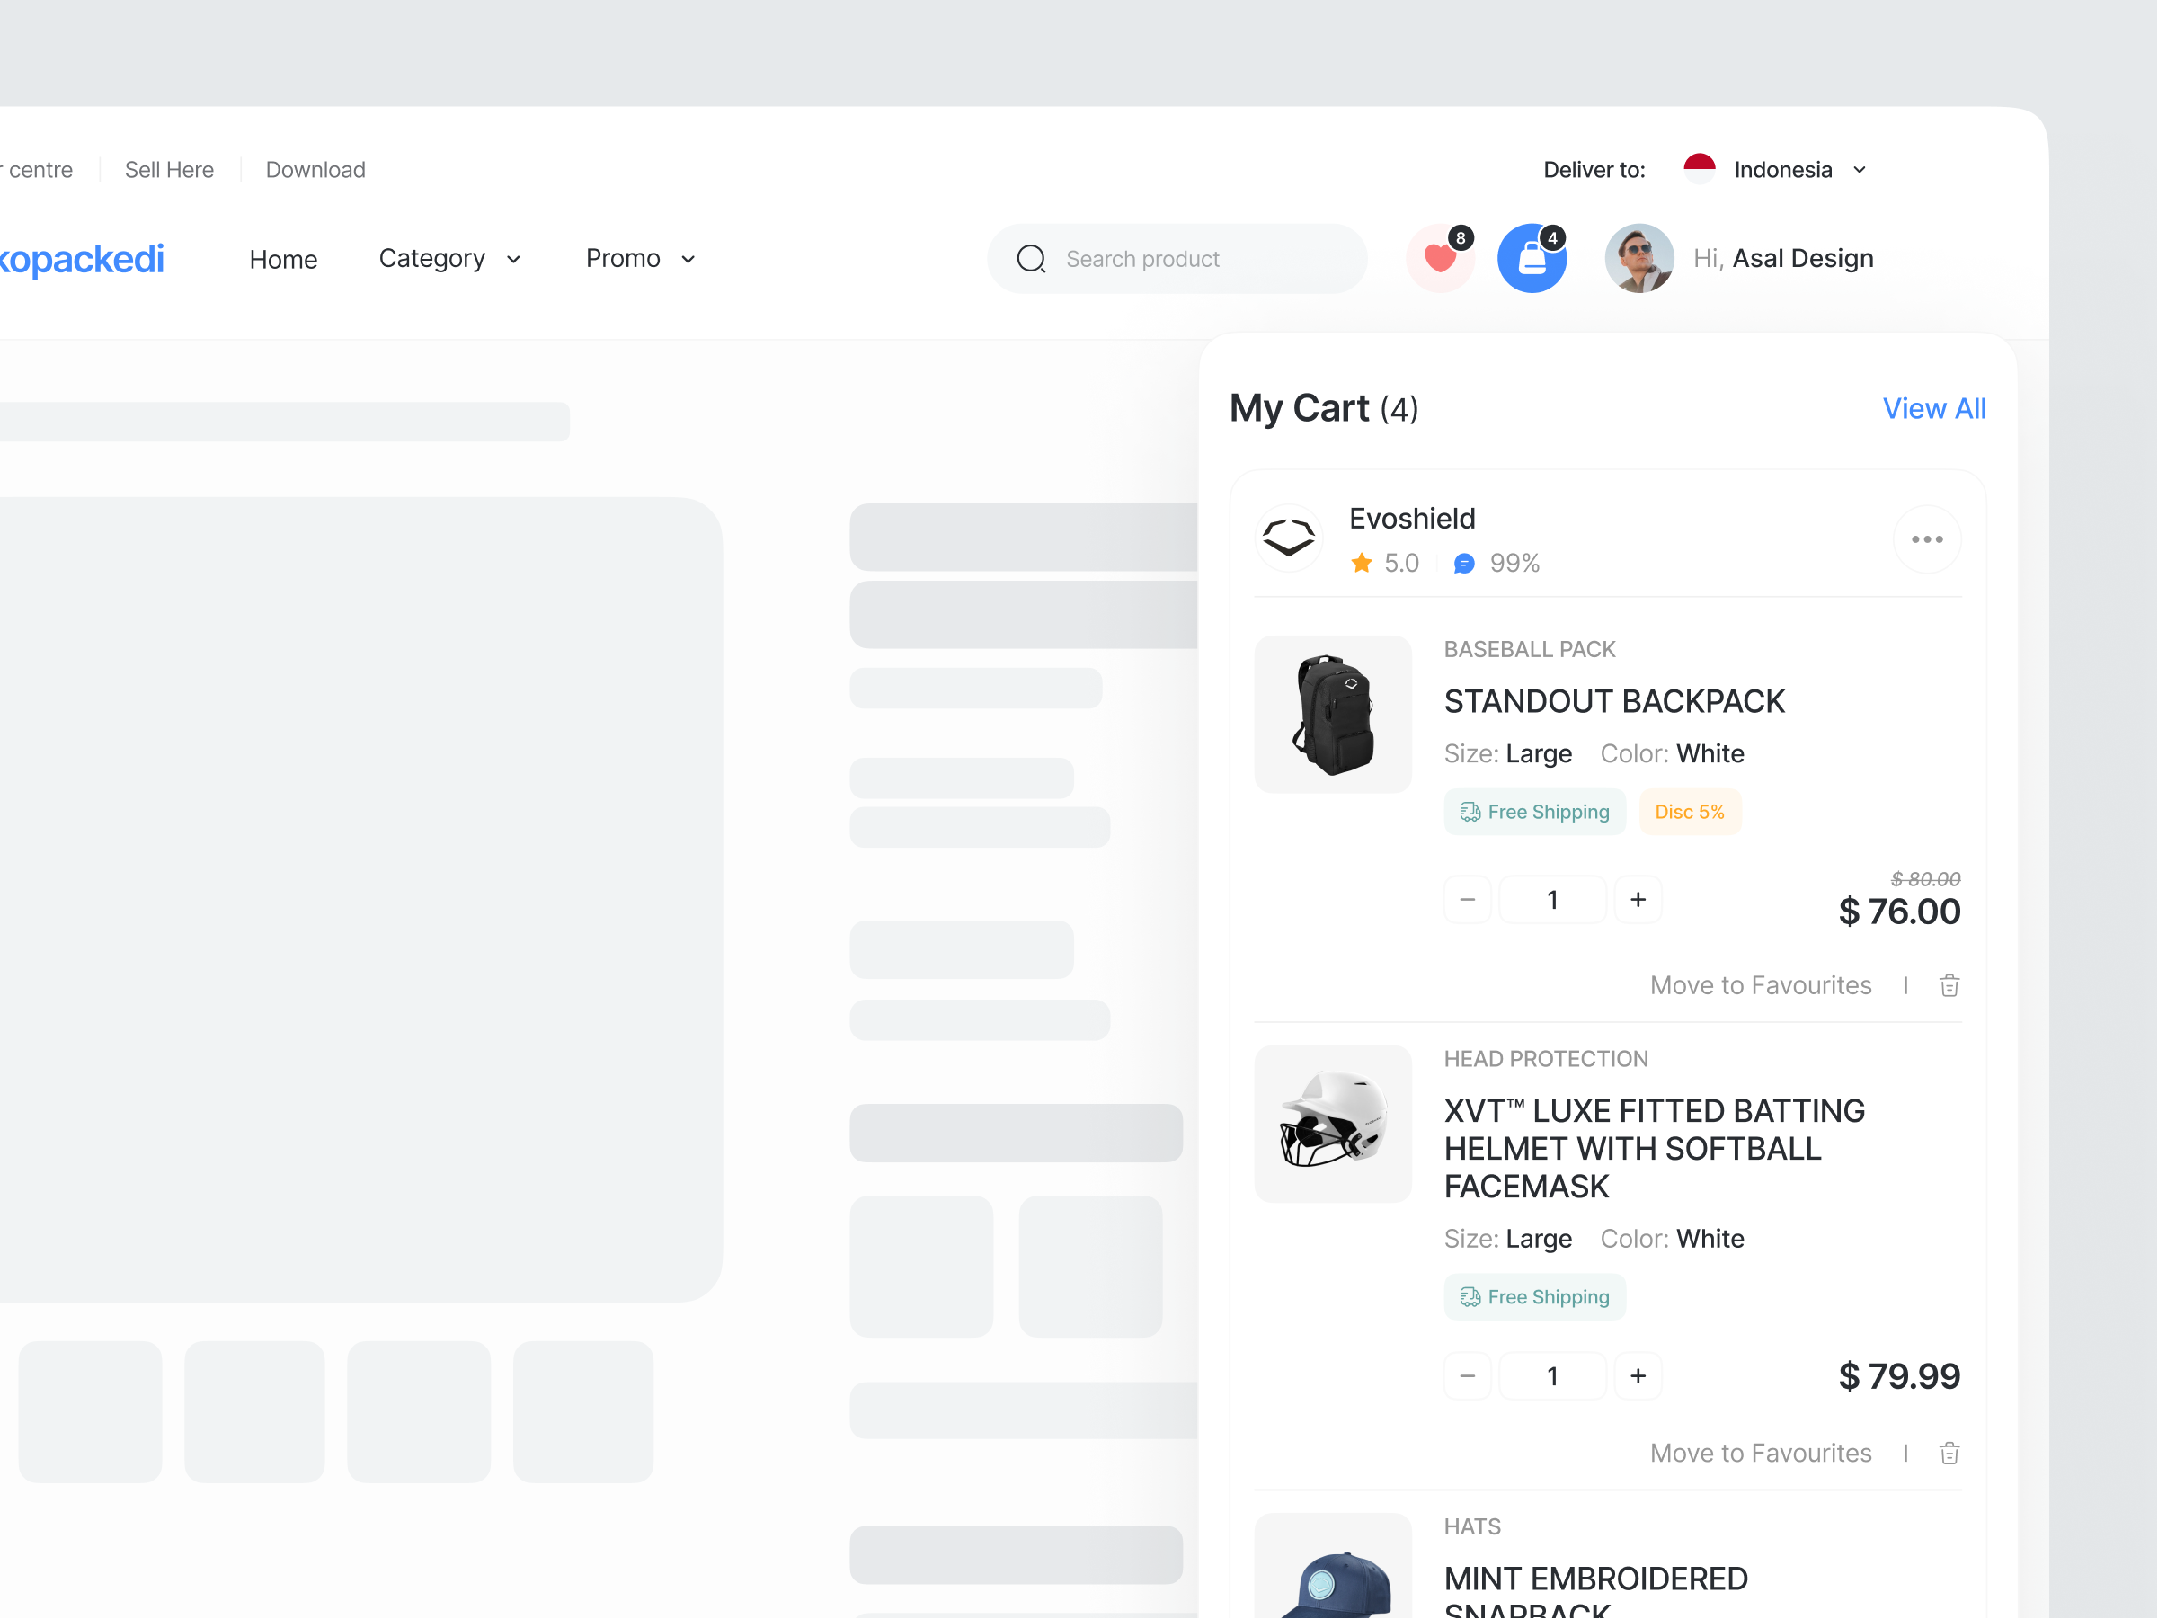This screenshot has height=1619, width=2158.
Task: Expand the Category dropdown
Action: pos(449,259)
